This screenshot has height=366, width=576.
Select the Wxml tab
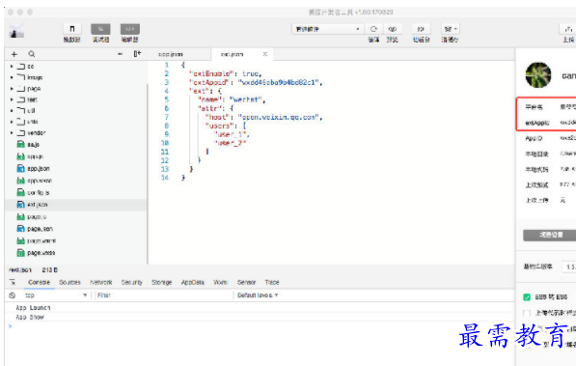[x=220, y=282]
